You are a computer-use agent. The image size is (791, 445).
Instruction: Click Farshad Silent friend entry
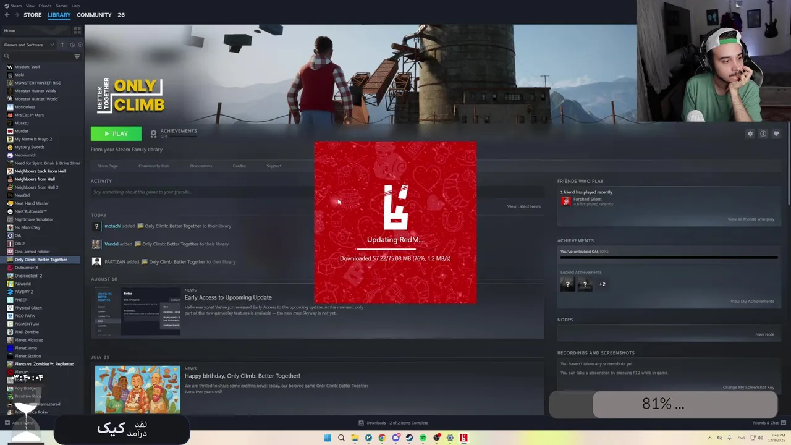[x=587, y=201]
